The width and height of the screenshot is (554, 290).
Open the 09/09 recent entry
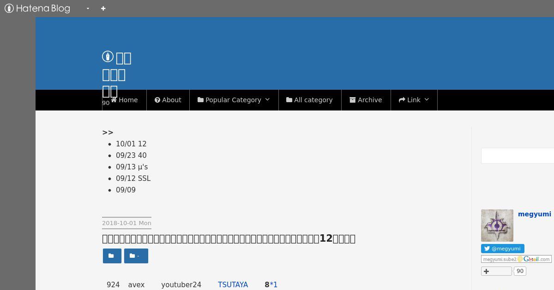126,190
